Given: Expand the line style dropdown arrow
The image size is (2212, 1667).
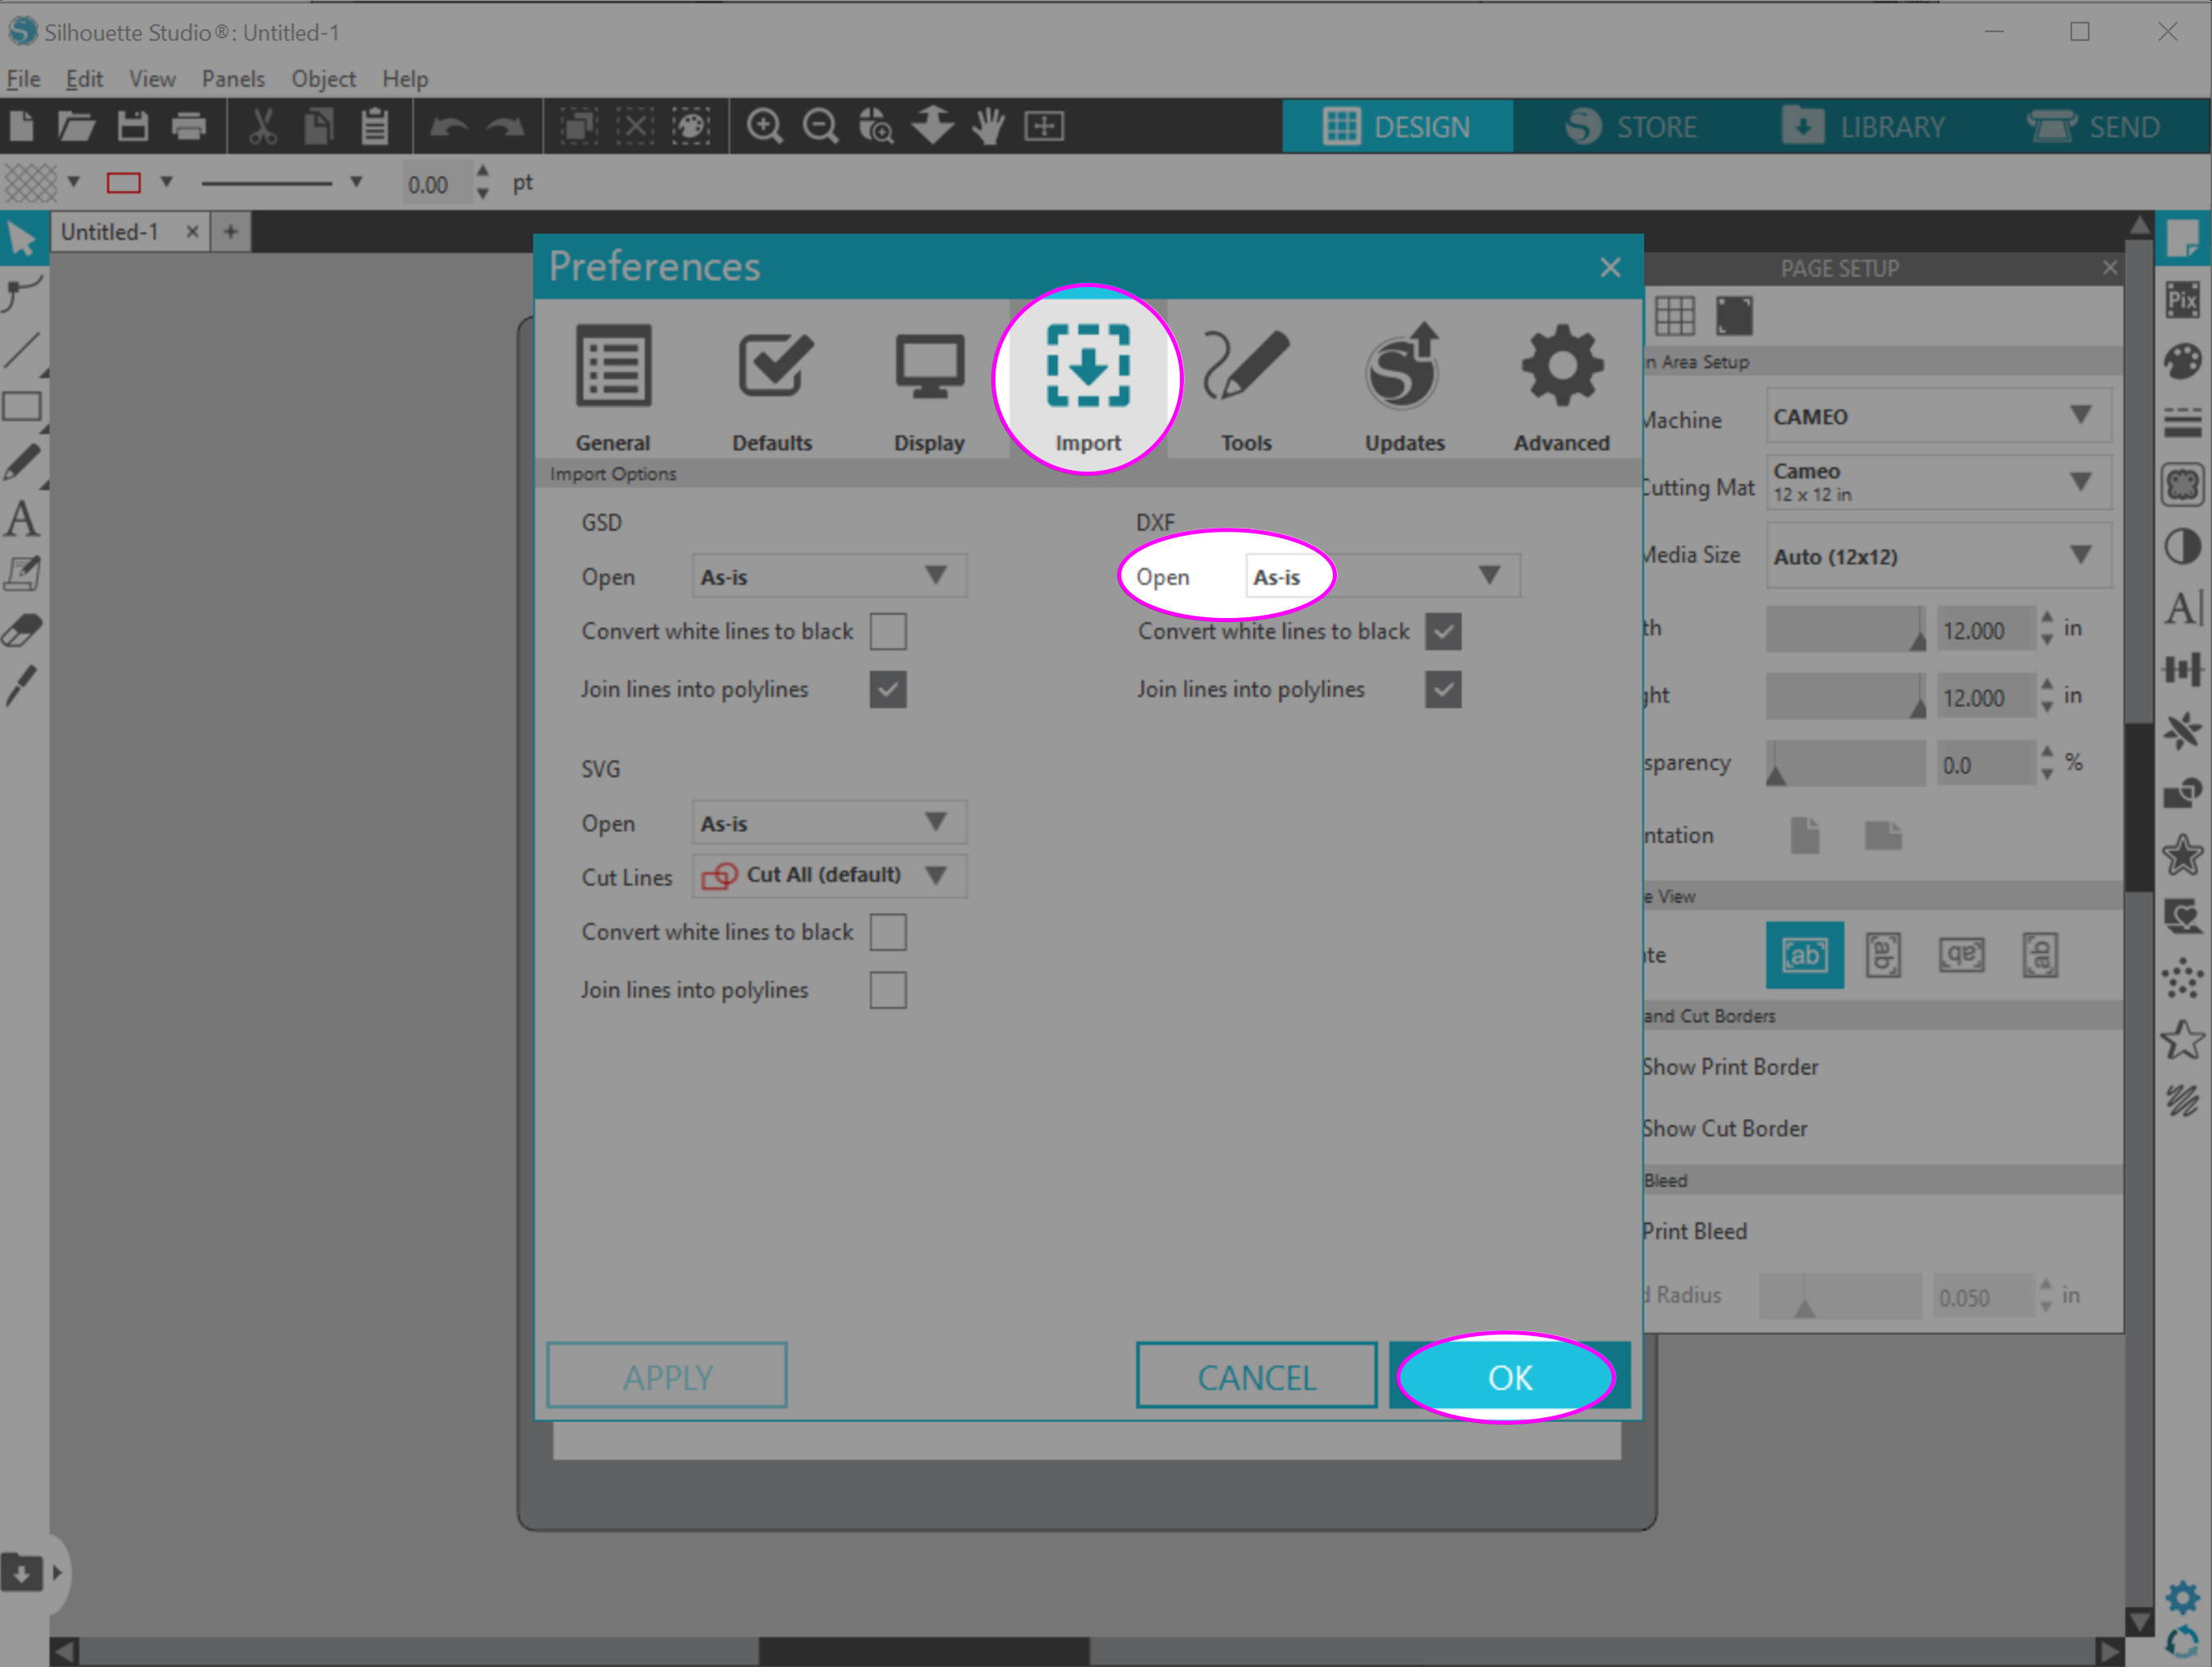Looking at the screenshot, I should click(356, 183).
